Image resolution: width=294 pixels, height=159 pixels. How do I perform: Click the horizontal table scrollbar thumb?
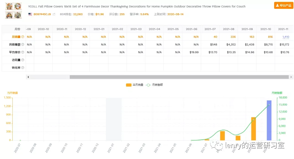click(179, 77)
